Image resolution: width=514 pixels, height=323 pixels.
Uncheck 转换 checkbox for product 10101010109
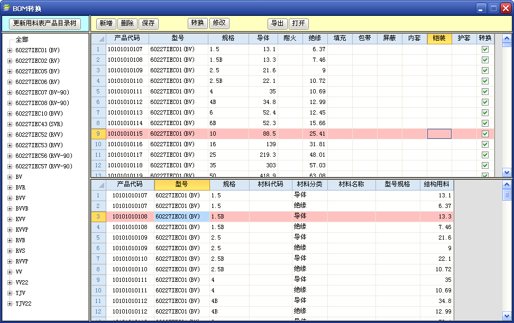click(485, 70)
